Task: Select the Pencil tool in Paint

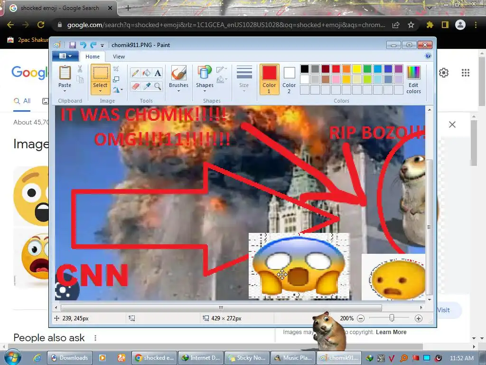Action: tap(135, 73)
